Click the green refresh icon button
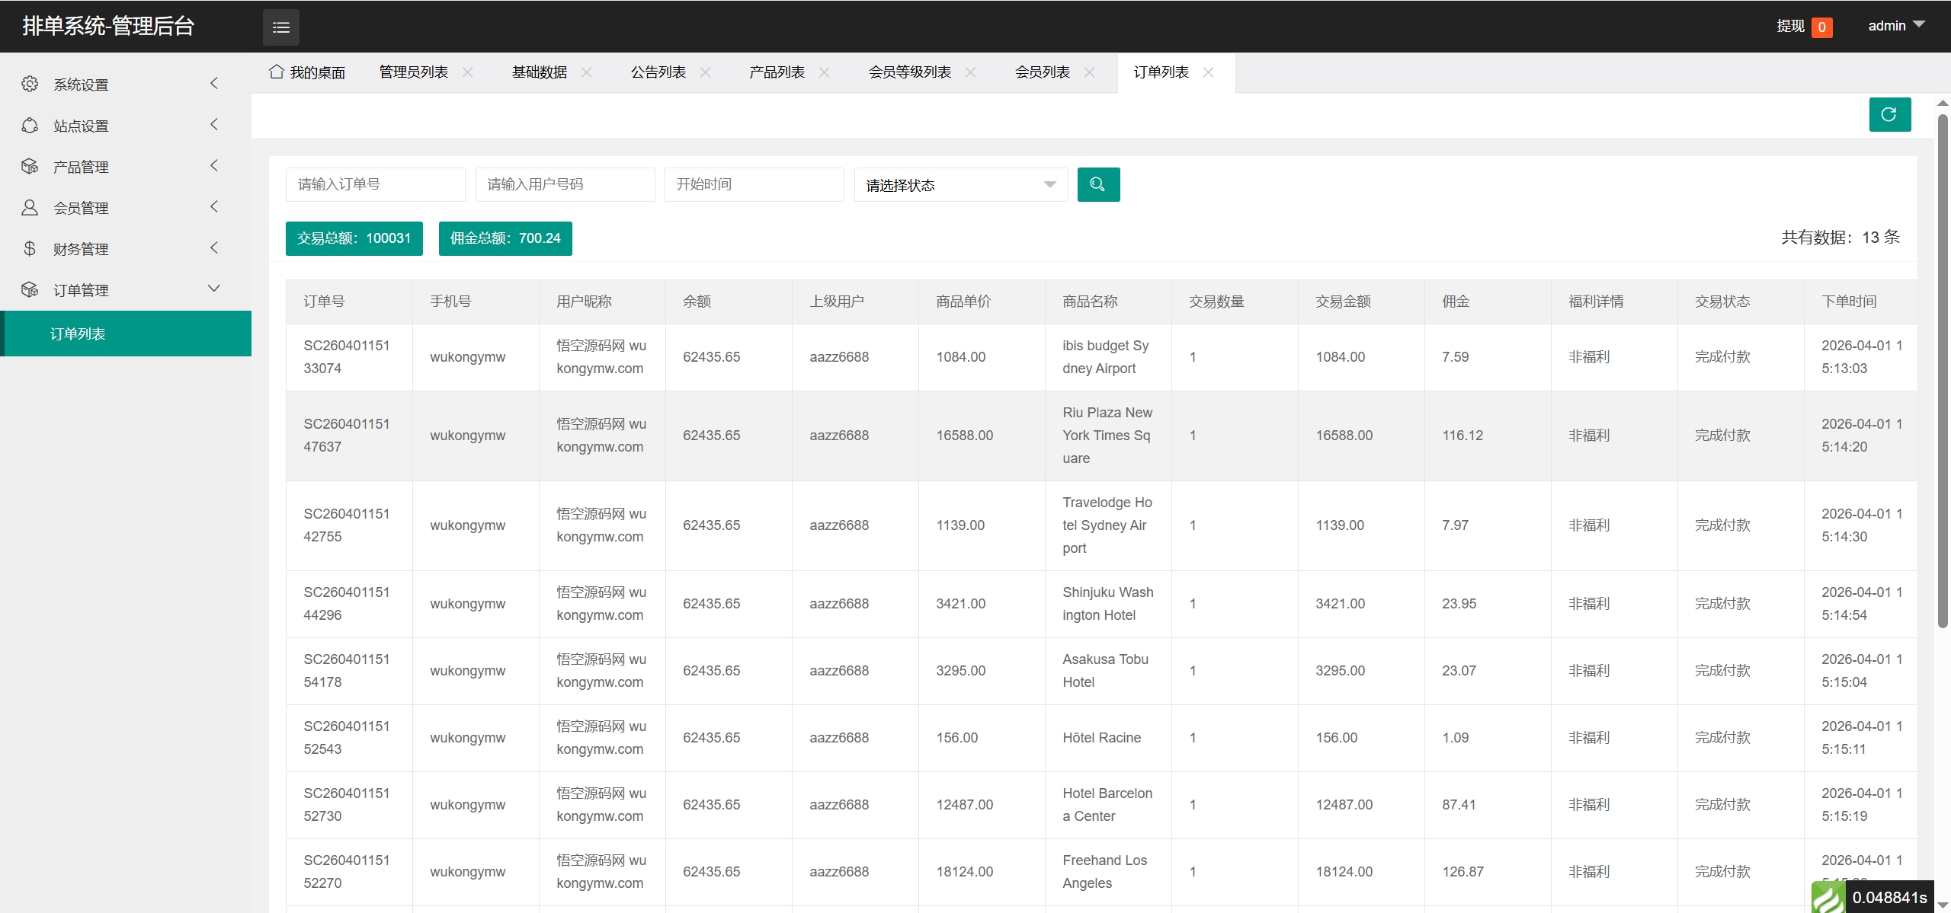1951x913 pixels. pos(1889,115)
